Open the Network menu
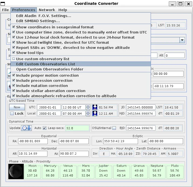This screenshot has height=187, width=193. tap(47, 10)
